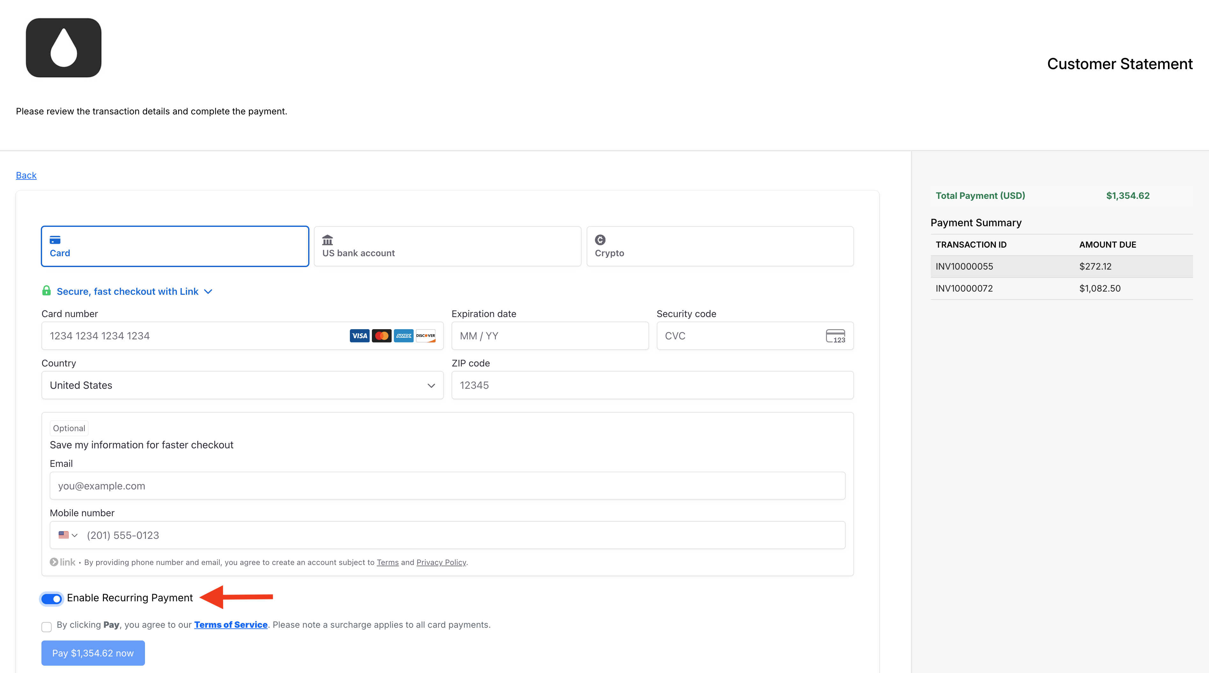
Task: Open the Link Terms link
Action: pos(388,562)
